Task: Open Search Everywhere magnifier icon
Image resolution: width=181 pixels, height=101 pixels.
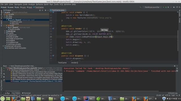Action: [x=180, y=7]
